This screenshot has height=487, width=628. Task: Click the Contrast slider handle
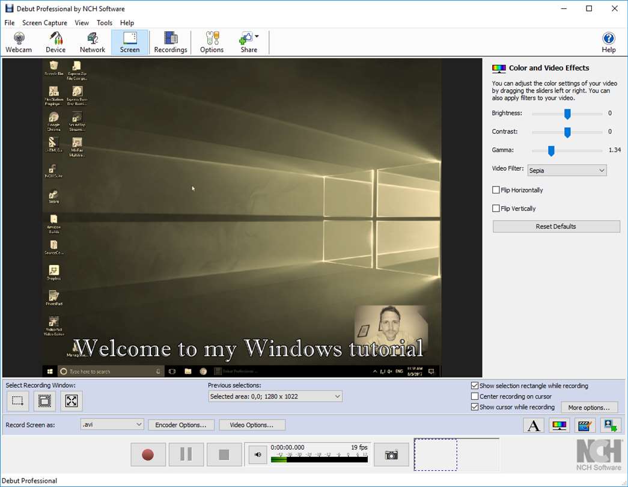pos(567,132)
